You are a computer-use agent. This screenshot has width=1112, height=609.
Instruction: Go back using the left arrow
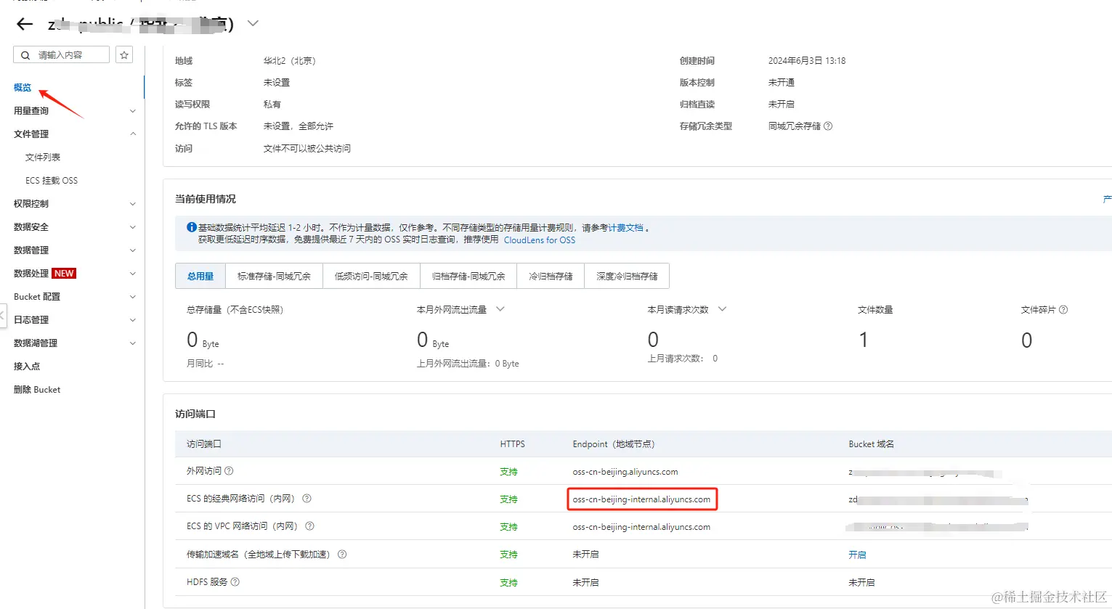point(25,24)
